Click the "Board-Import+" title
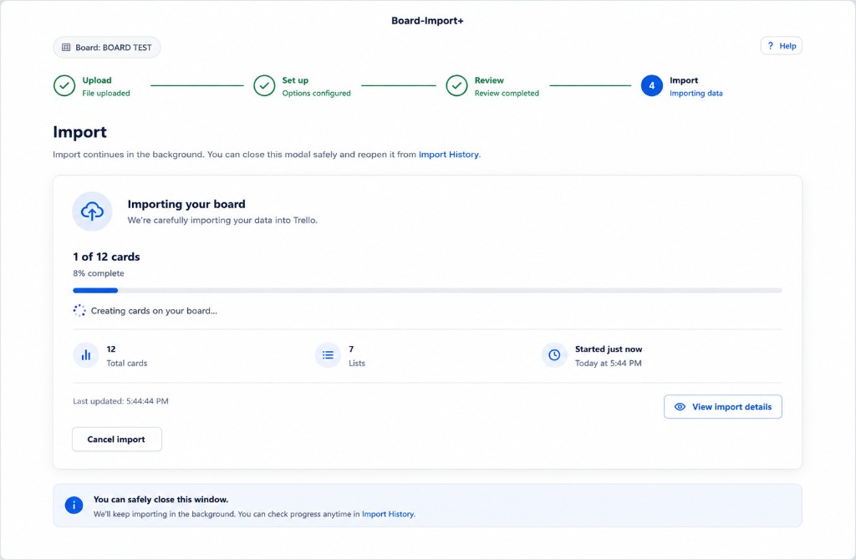Screen dimensions: 856x560 pyautogui.click(x=427, y=21)
